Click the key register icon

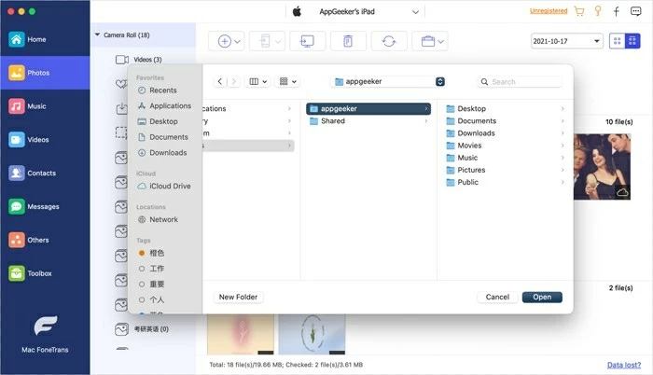tap(598, 12)
